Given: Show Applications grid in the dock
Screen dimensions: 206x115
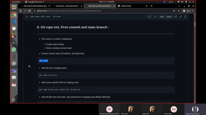Looking at the screenshot, I should coord(14,100).
